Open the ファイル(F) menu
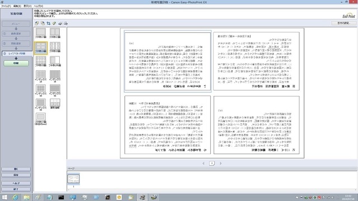Viewport: 358px width, 201px height. pos(6,6)
